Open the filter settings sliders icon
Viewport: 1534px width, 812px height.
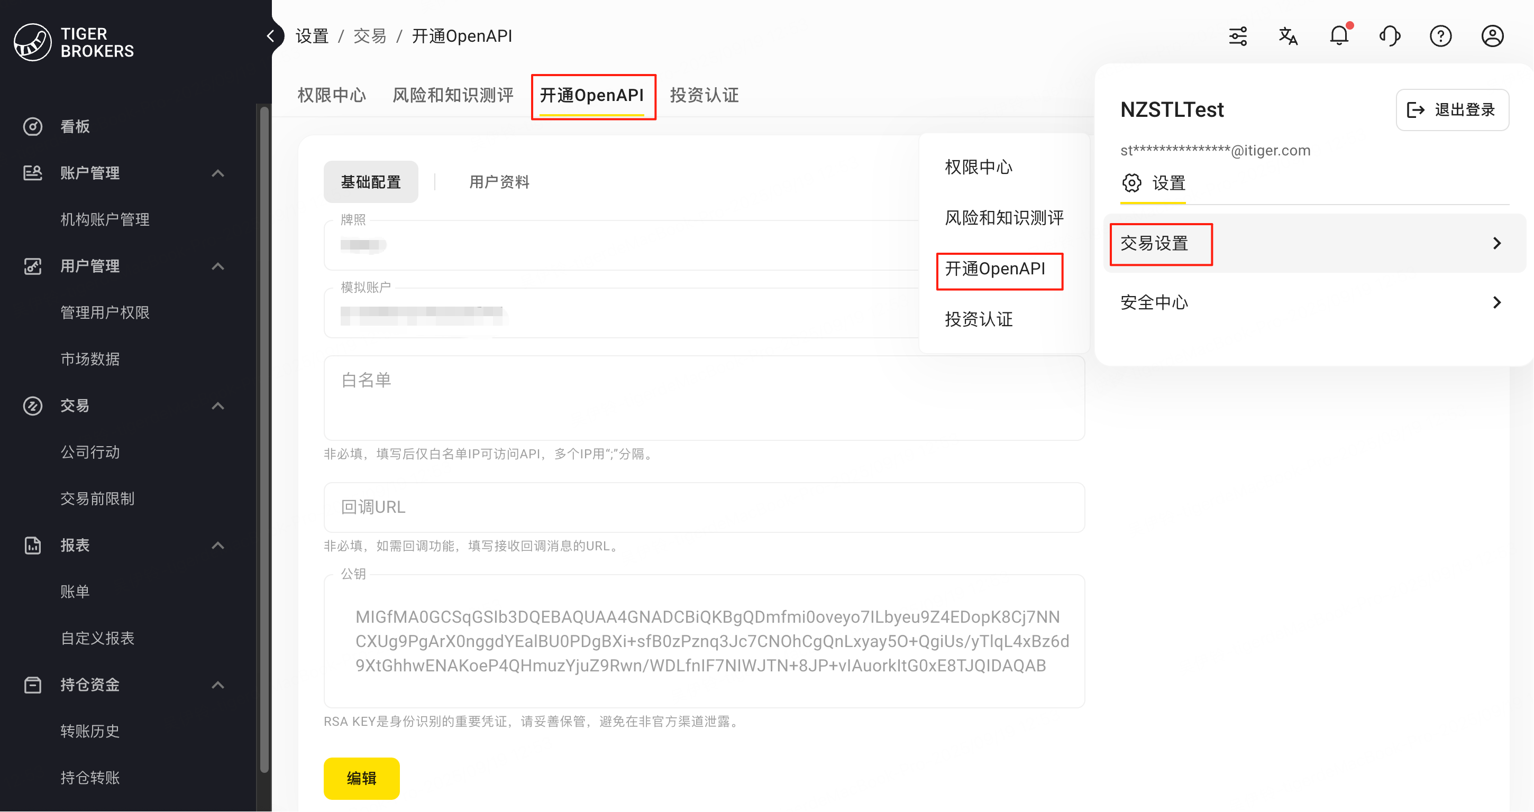click(1238, 36)
